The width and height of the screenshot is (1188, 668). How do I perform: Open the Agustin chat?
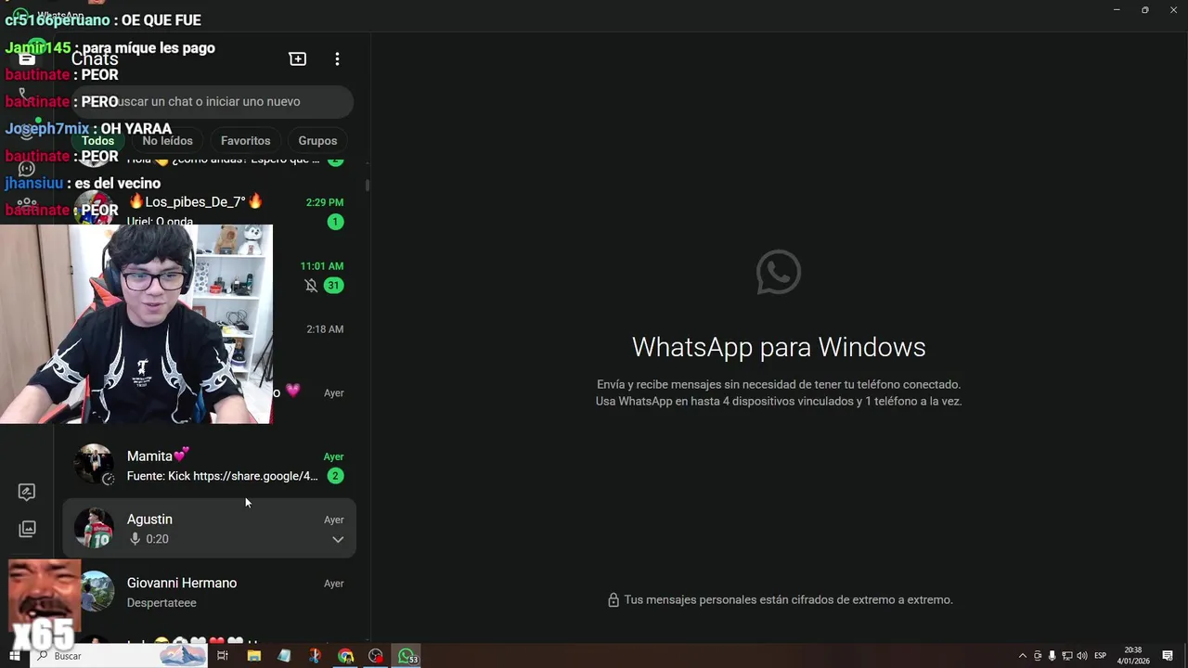pos(209,529)
